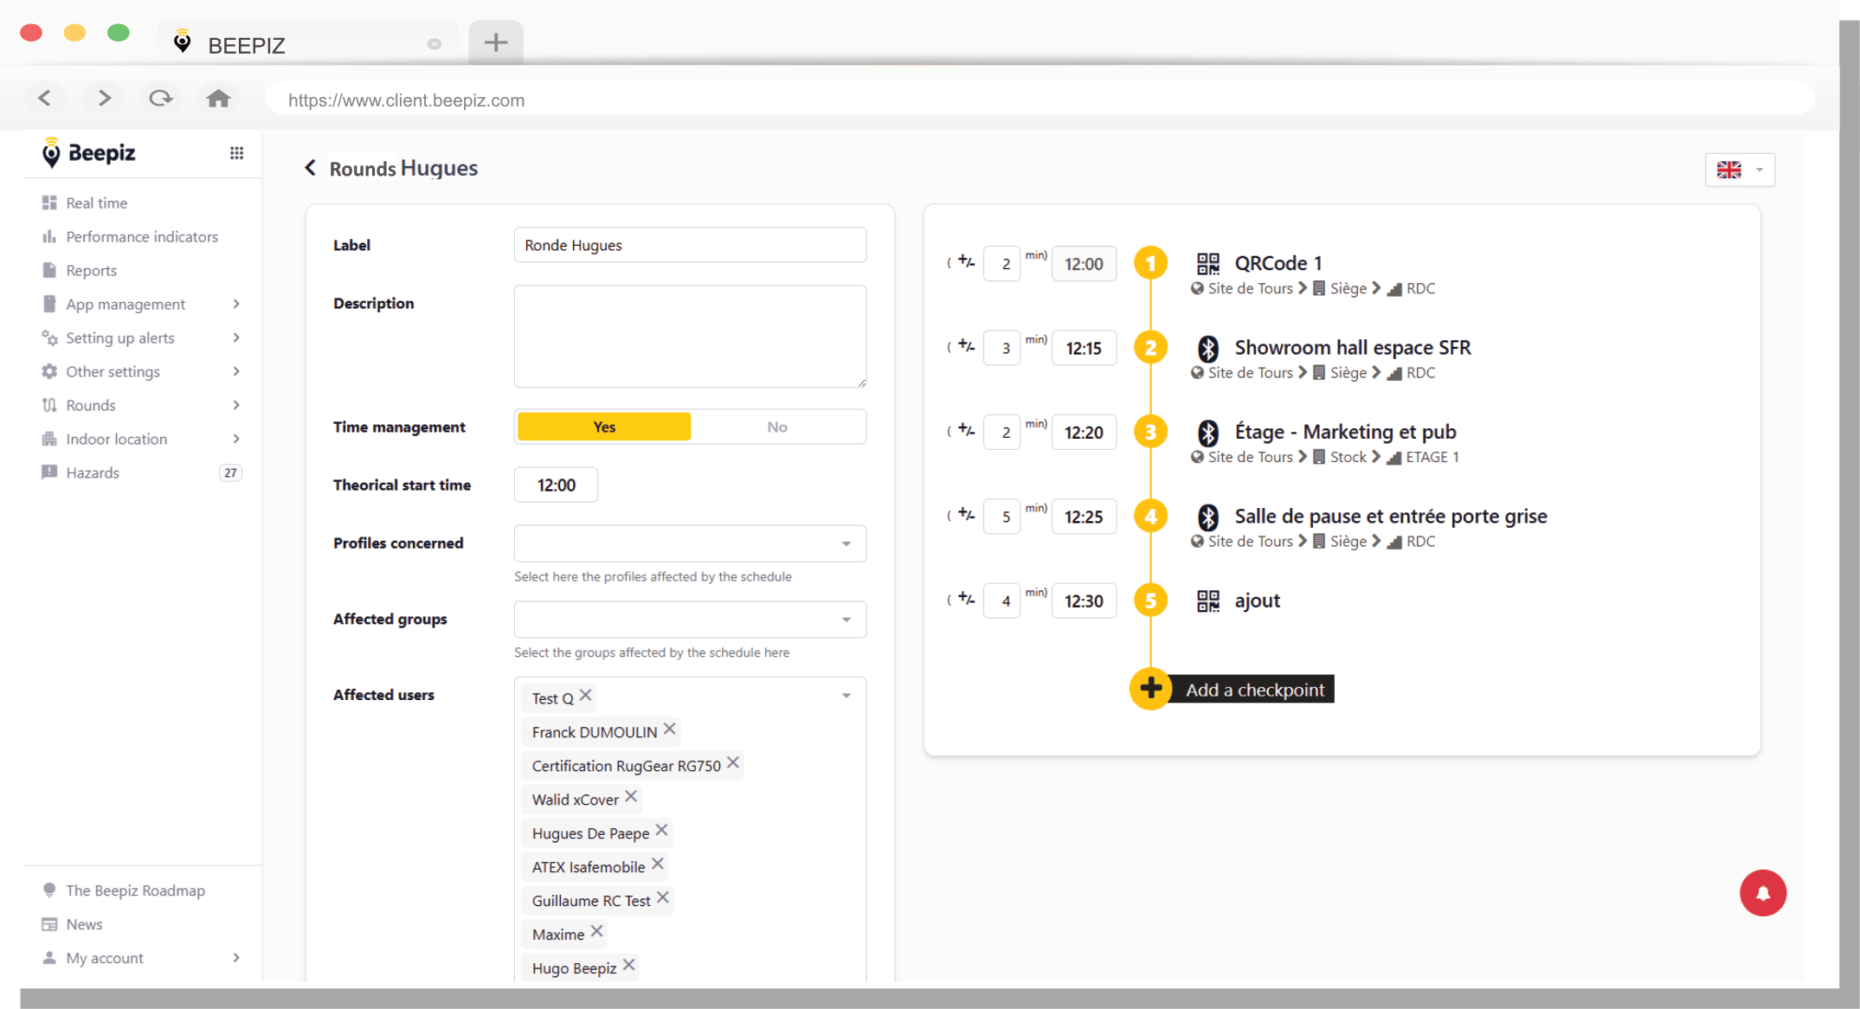
Task: Click the red notification bell icon
Action: [x=1762, y=892]
